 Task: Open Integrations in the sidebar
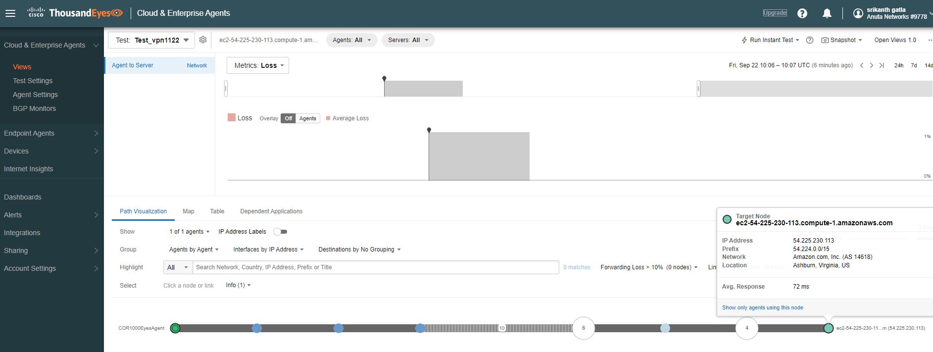point(22,233)
